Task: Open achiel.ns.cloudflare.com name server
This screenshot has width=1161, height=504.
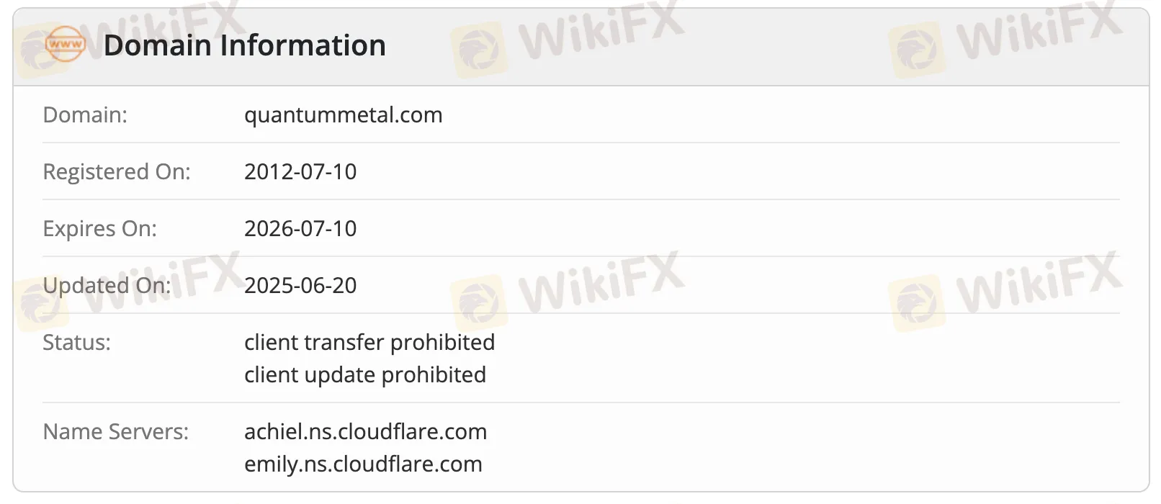Action: tap(366, 432)
